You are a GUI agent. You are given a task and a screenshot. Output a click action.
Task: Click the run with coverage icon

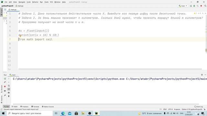pos(198,6)
